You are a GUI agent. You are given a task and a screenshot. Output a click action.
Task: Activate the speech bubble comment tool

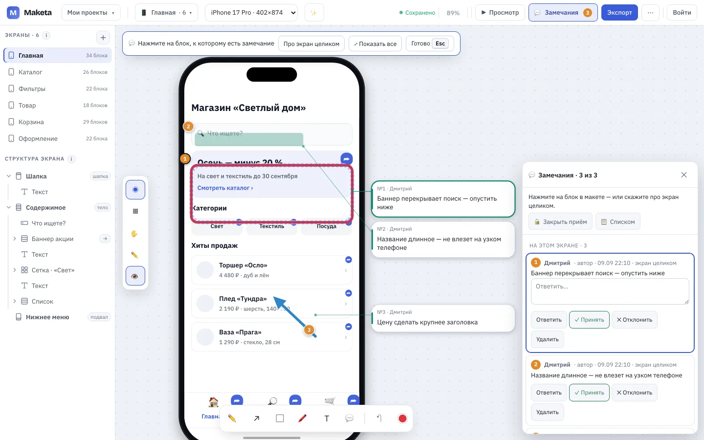point(349,418)
